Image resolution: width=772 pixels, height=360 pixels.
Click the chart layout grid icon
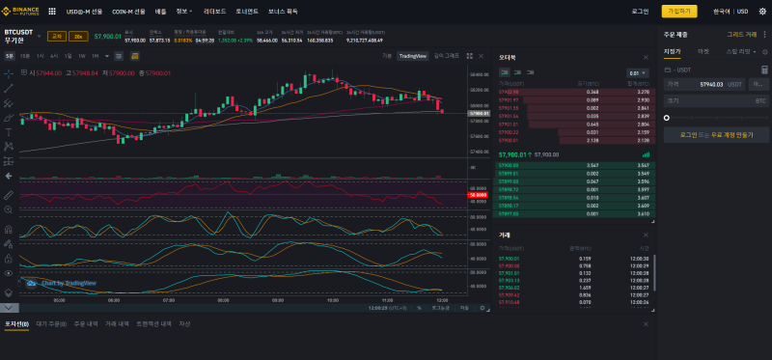(470, 56)
